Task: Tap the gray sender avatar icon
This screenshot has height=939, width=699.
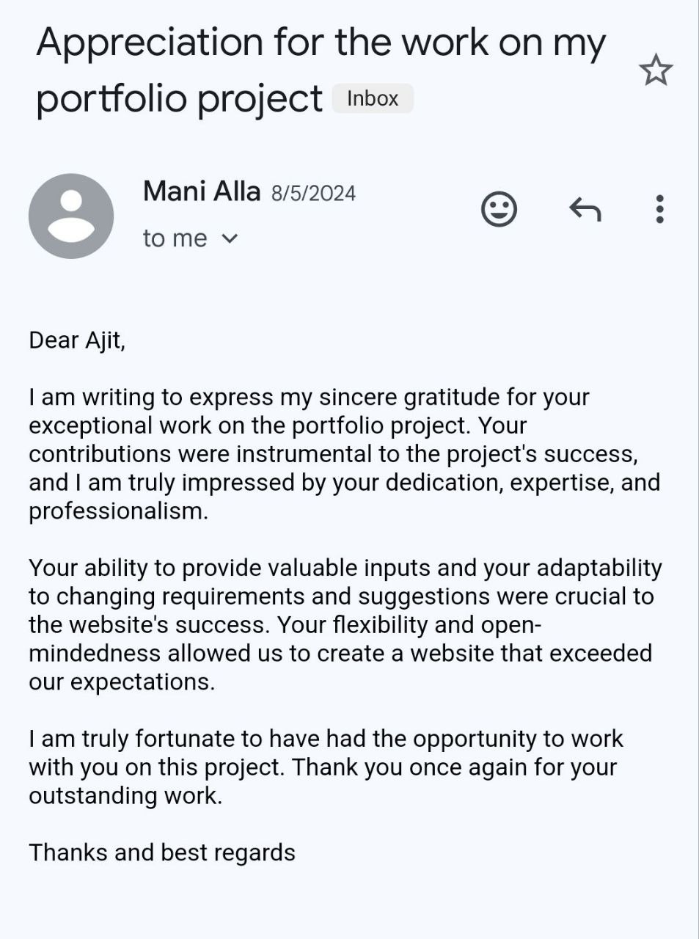Action: (71, 216)
